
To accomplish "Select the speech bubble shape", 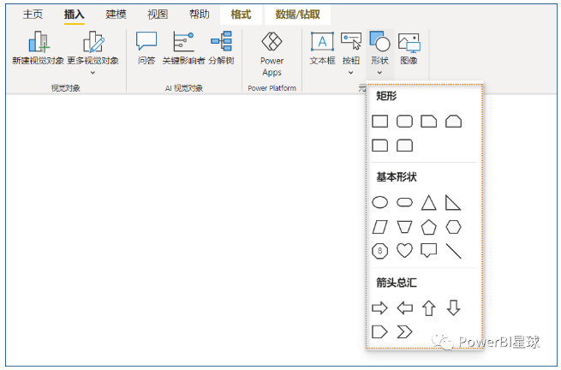I will pyautogui.click(x=428, y=250).
